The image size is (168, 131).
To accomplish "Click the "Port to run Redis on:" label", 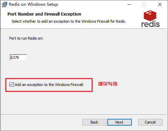I will (x=26, y=38).
